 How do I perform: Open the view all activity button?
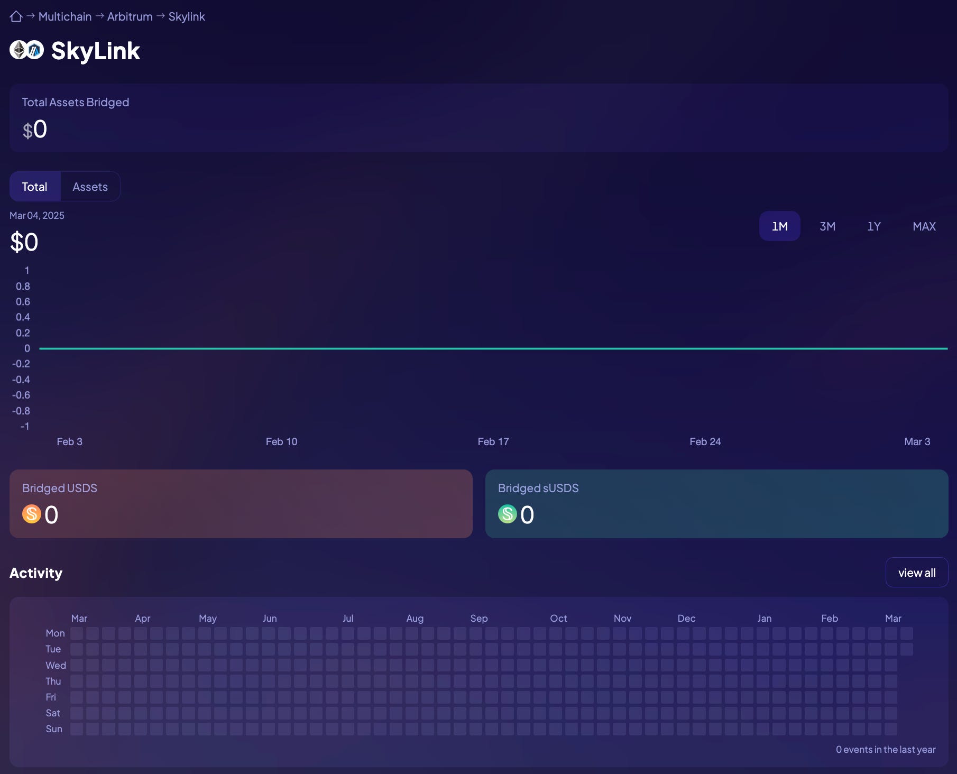[x=917, y=573]
